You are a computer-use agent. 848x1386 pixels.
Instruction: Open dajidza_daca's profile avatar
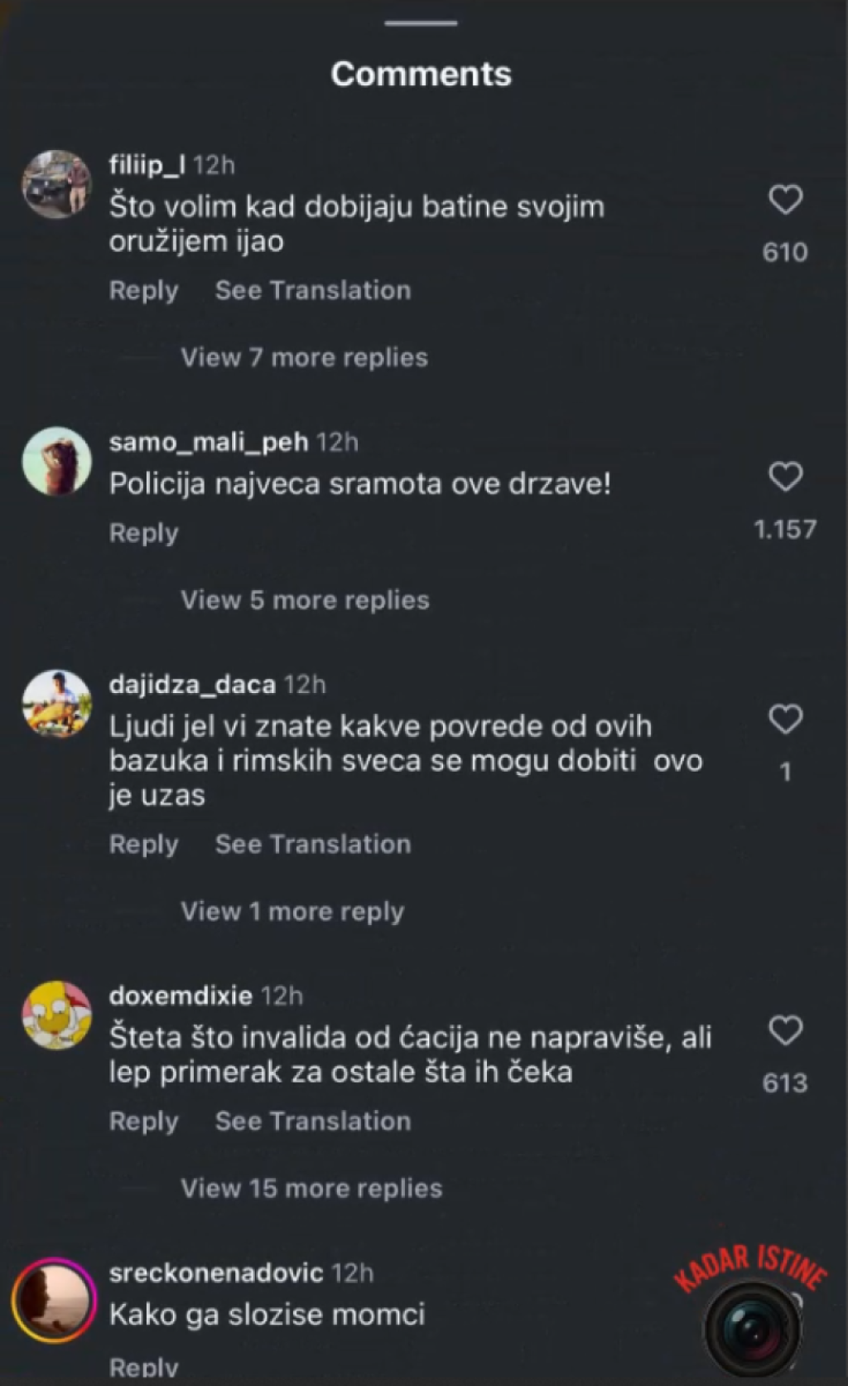point(56,704)
